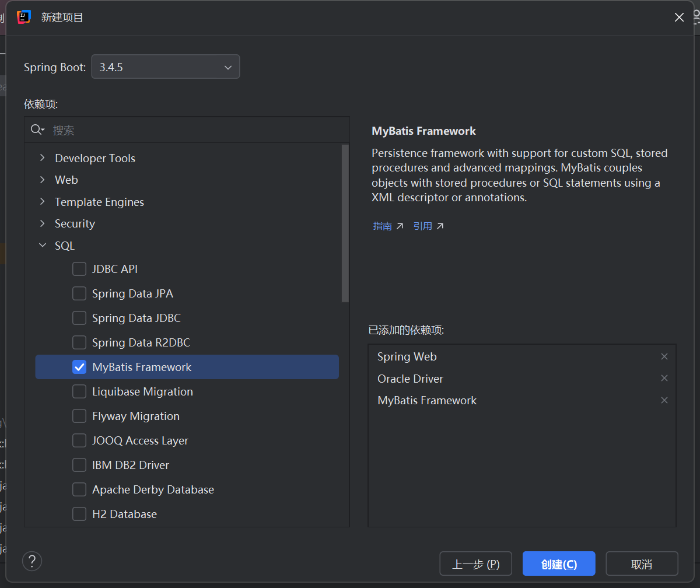Open the 指南 external link
The image size is (700, 588).
[x=382, y=225]
